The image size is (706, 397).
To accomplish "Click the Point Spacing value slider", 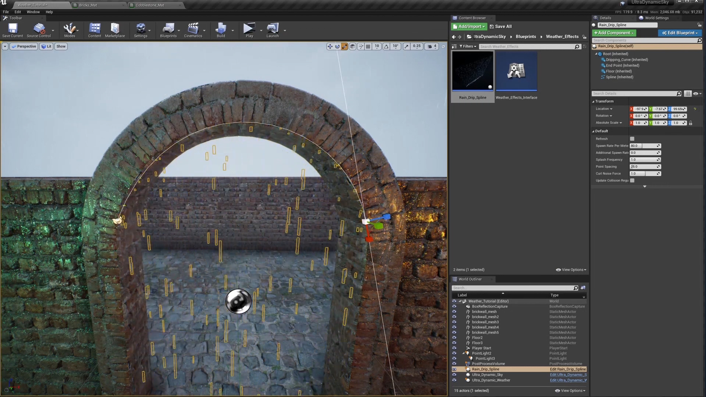I will [645, 167].
